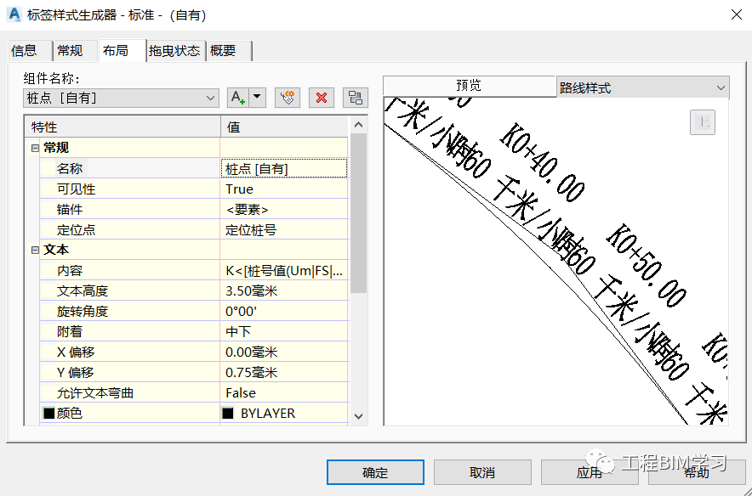Viewport: 752px width, 496px height.
Task: Click the 可见性 value True
Action: point(284,189)
